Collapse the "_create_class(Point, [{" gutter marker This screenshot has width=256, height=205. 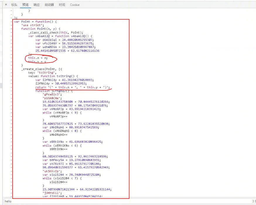click(x=11, y=69)
